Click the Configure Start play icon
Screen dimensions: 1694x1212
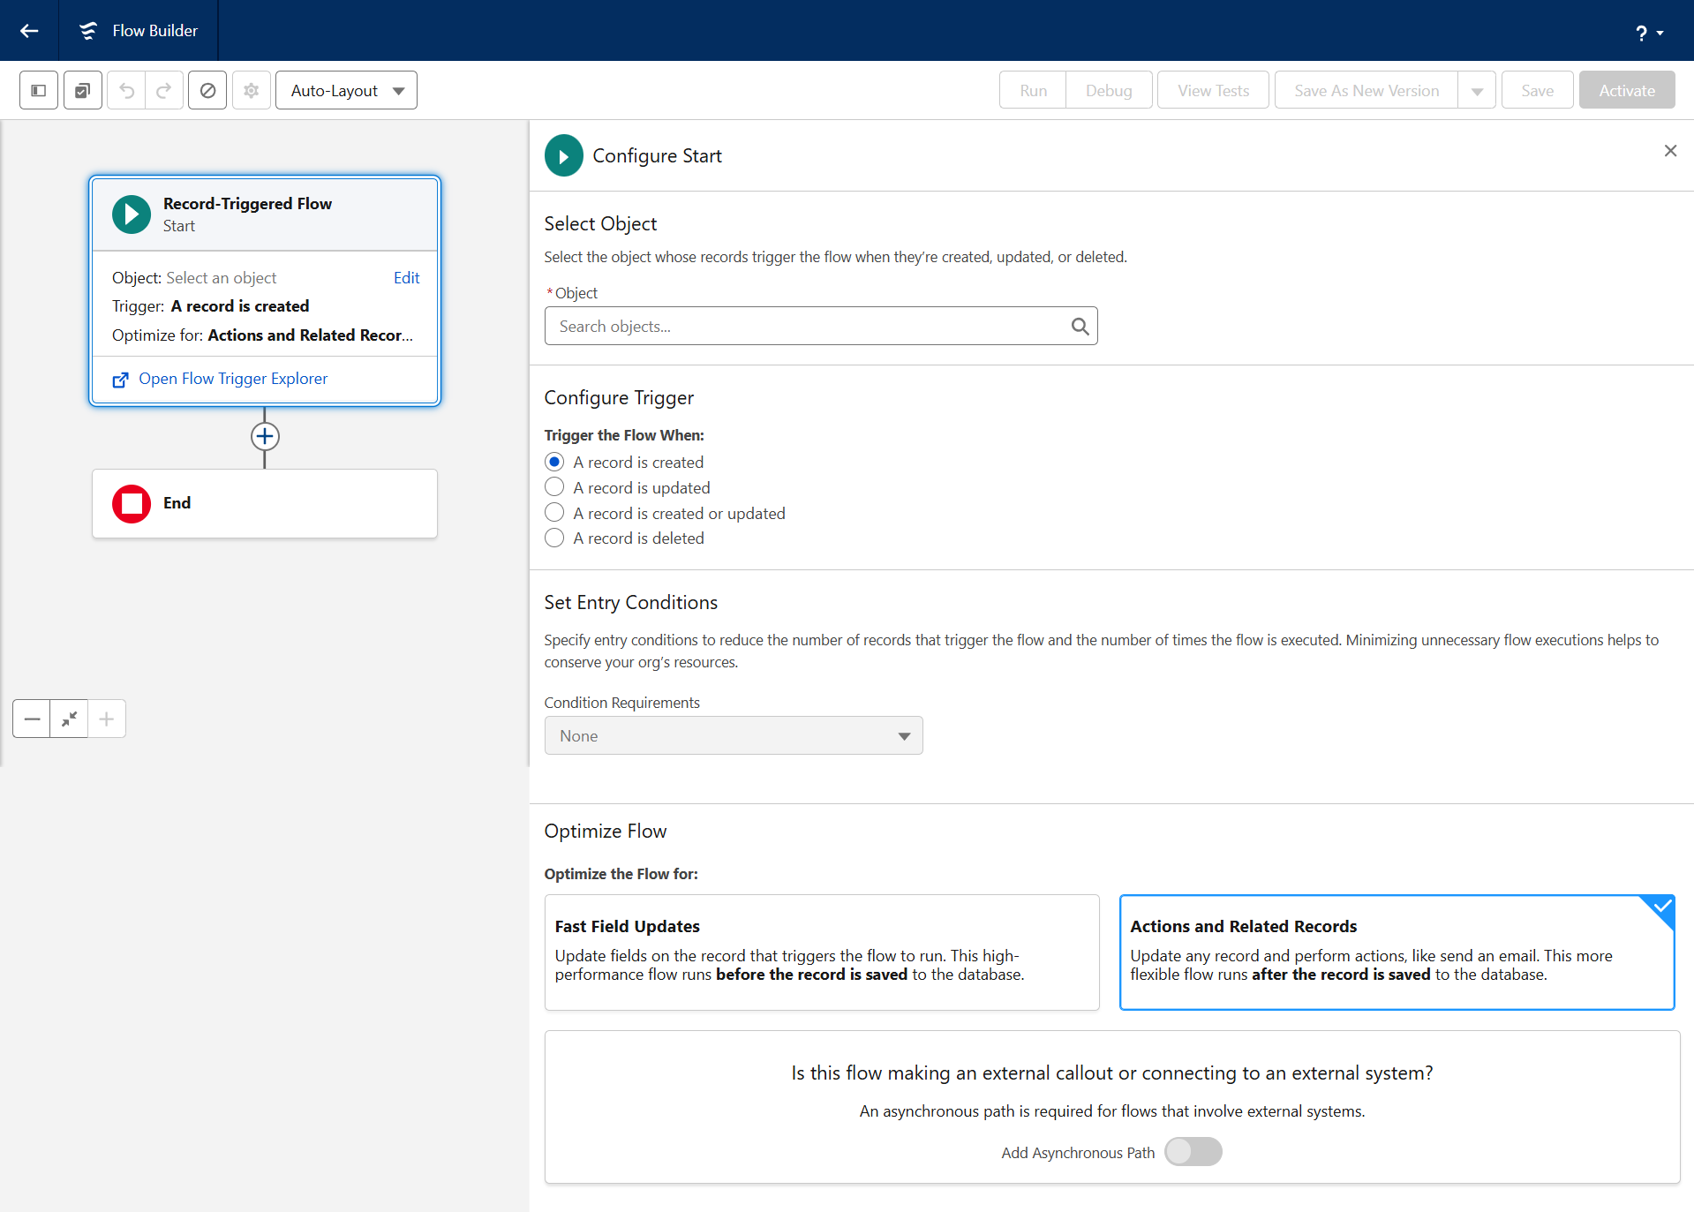point(564,155)
